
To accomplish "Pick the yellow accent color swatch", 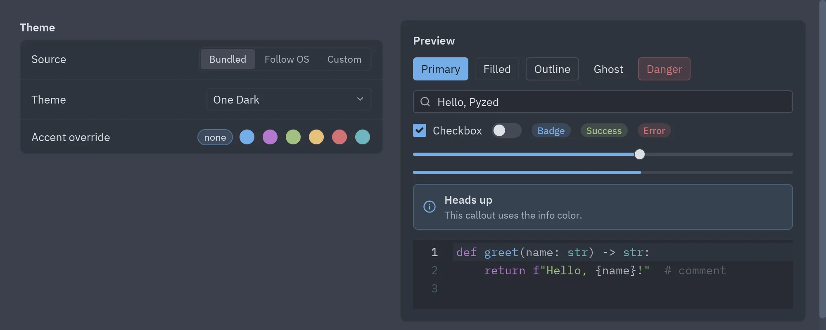I will pyautogui.click(x=316, y=137).
